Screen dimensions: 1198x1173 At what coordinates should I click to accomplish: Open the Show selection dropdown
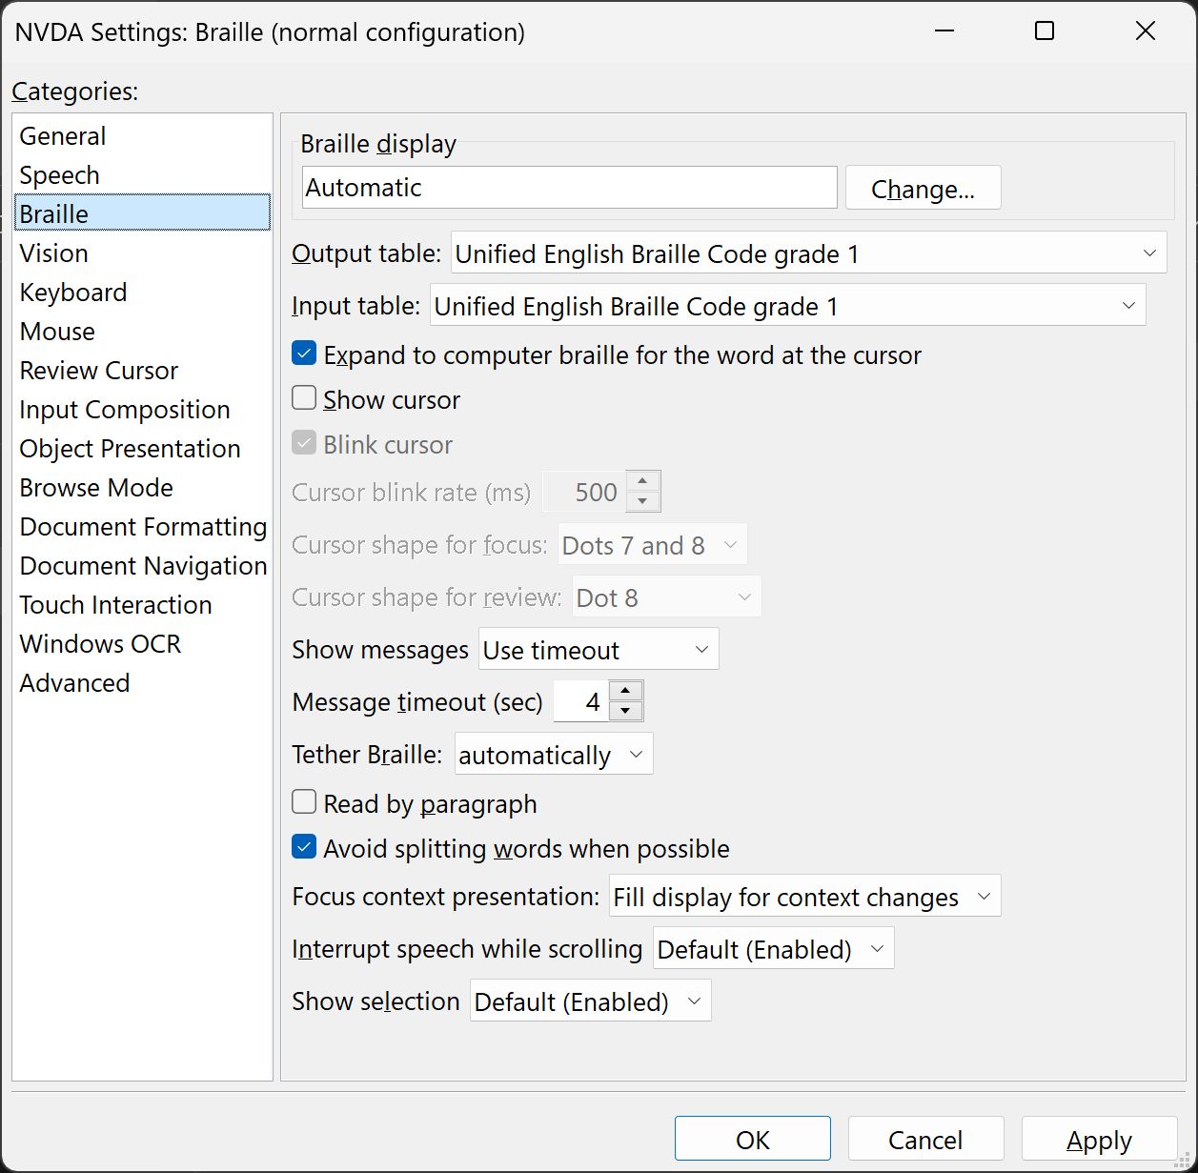click(590, 1001)
